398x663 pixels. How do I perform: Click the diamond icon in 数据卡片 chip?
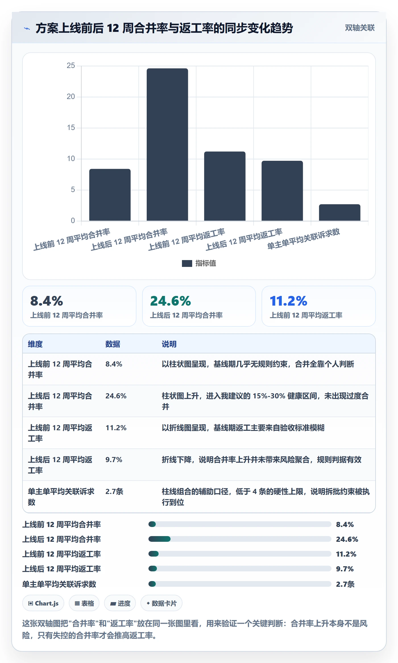[148, 603]
